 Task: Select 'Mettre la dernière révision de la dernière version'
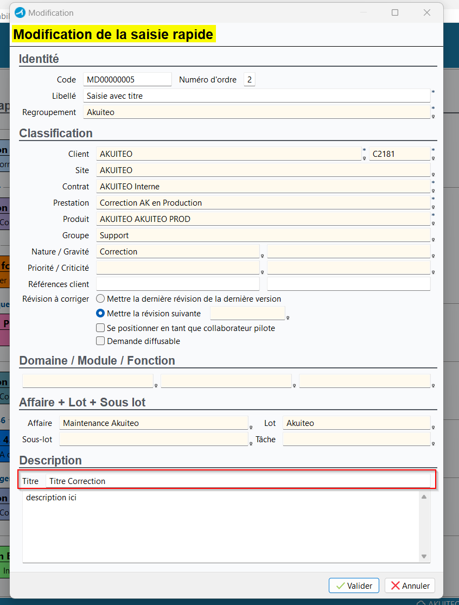pyautogui.click(x=100, y=298)
